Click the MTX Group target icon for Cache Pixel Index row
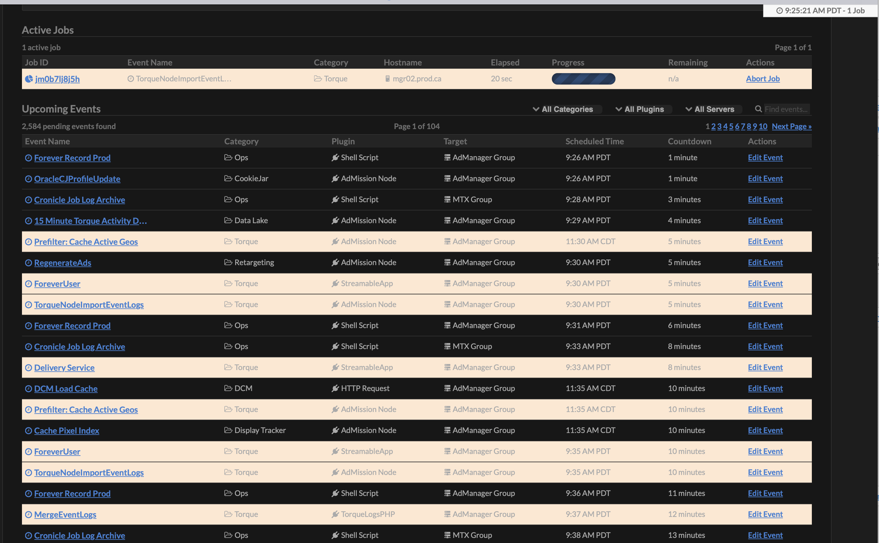Screen dimensions: 879x543 [x=447, y=430]
